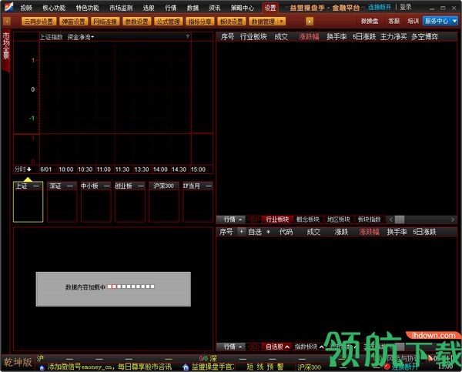This screenshot has width=462, height=372.
Task: Open the 选股 menu
Action: click(x=149, y=8)
